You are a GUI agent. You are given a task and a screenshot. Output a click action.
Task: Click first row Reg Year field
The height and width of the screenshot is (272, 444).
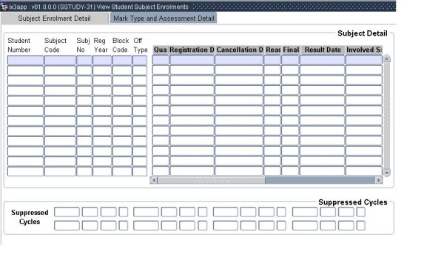tap(102, 60)
